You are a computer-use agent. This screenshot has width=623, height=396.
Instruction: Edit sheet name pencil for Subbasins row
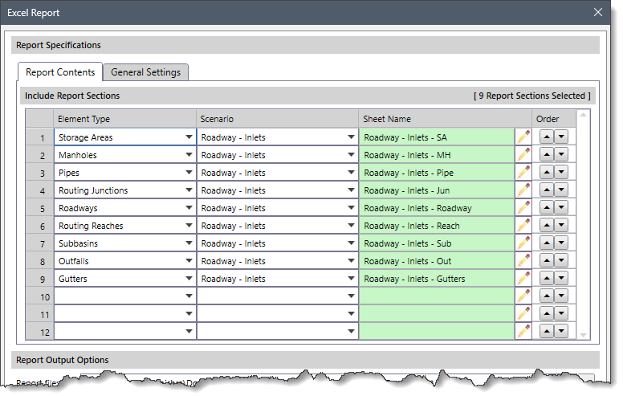(523, 243)
